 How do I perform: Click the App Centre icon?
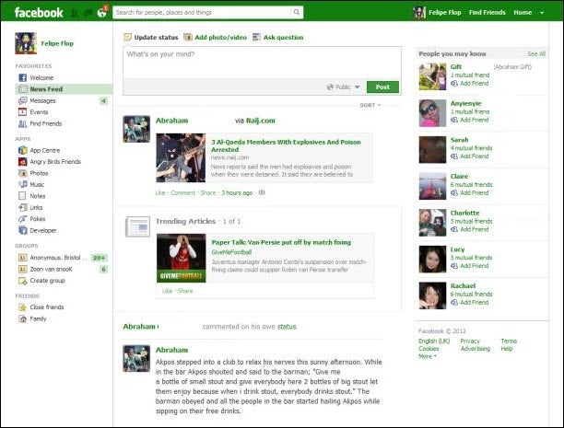click(x=23, y=150)
